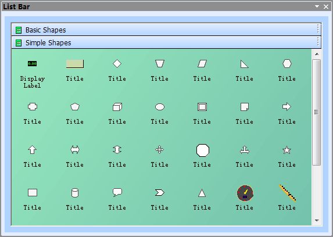Image resolution: width=333 pixels, height=237 pixels.
Task: Pick the yellow ruler shape
Action: (x=288, y=193)
